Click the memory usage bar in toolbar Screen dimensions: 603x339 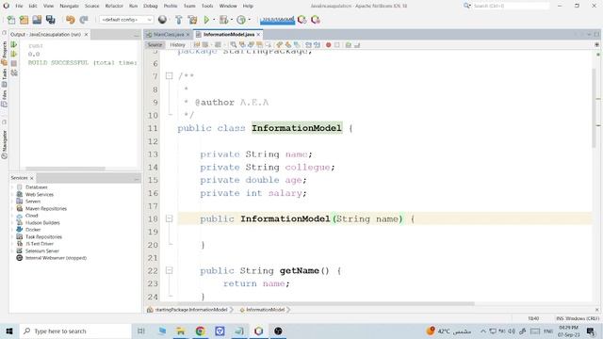coord(277,20)
